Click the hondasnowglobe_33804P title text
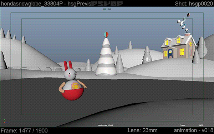This screenshot has width=214, height=134. (x=32, y=4)
